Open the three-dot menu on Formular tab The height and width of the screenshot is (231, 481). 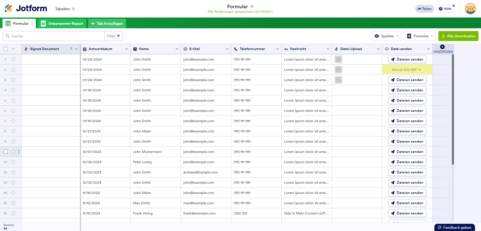coord(32,24)
